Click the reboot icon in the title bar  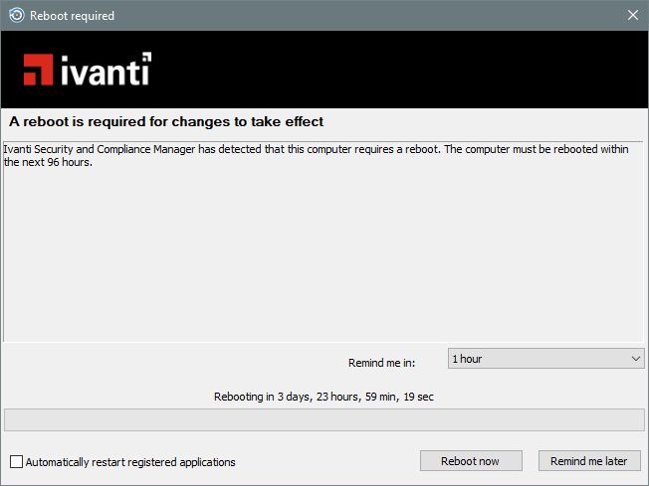pyautogui.click(x=16, y=15)
